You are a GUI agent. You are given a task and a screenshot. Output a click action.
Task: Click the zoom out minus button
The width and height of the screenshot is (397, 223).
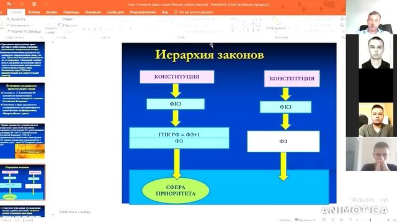click(x=357, y=221)
